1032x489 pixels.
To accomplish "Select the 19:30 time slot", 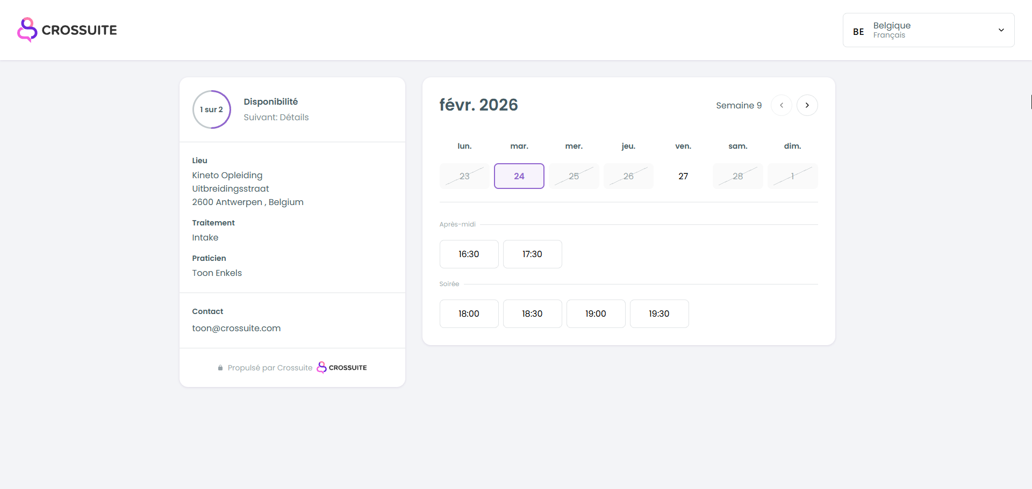I will (x=659, y=313).
